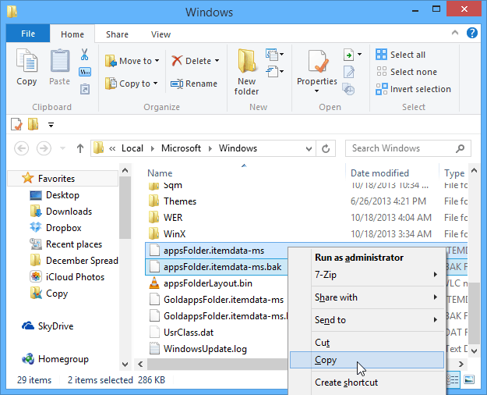Minimize the ribbon with the chevron
487x395 pixels.
(455, 33)
